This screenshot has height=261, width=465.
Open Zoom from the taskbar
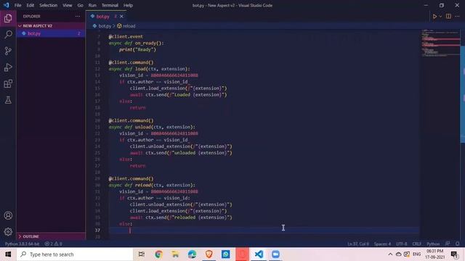pyautogui.click(x=275, y=254)
